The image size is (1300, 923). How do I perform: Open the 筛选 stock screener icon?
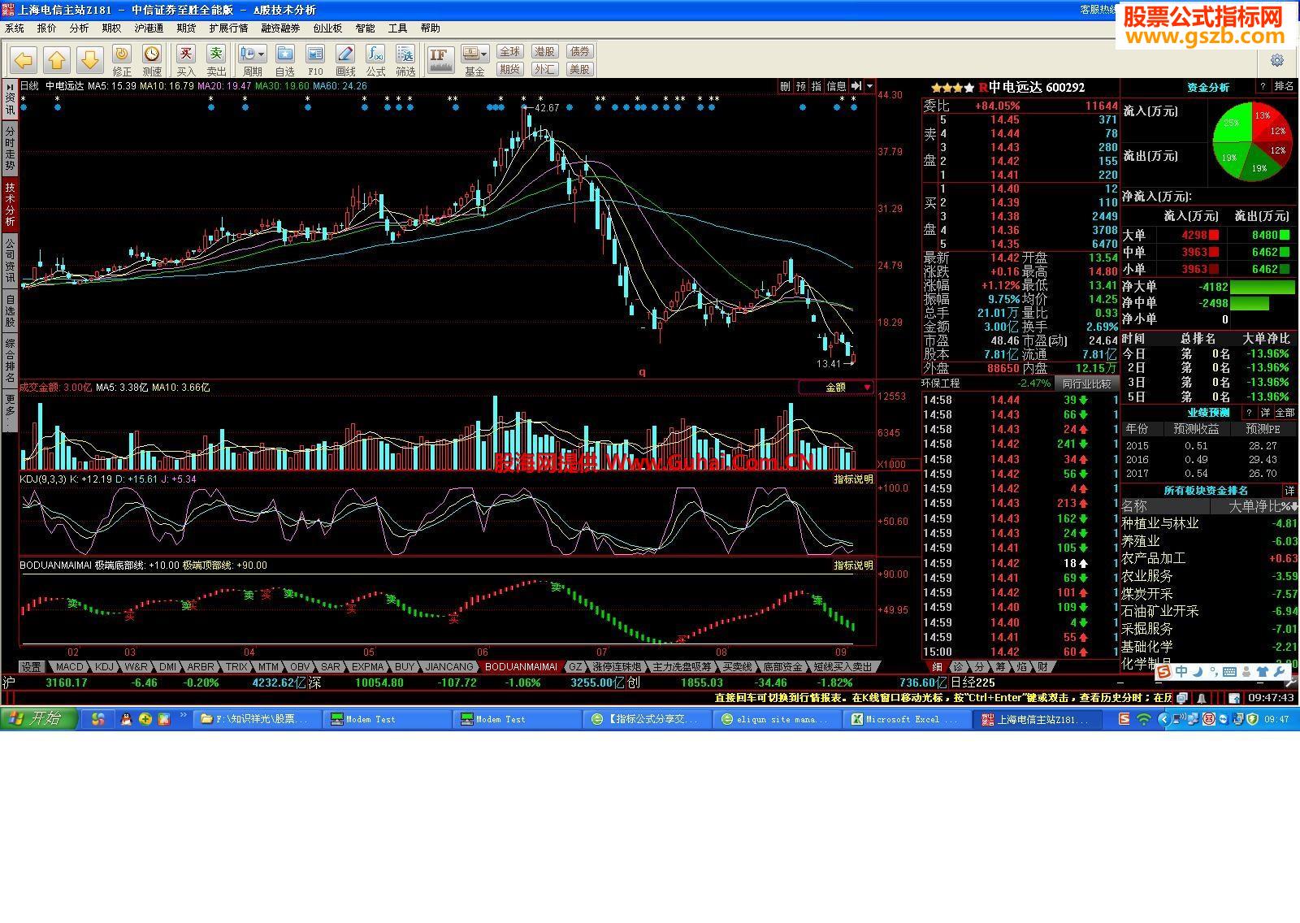click(x=405, y=60)
